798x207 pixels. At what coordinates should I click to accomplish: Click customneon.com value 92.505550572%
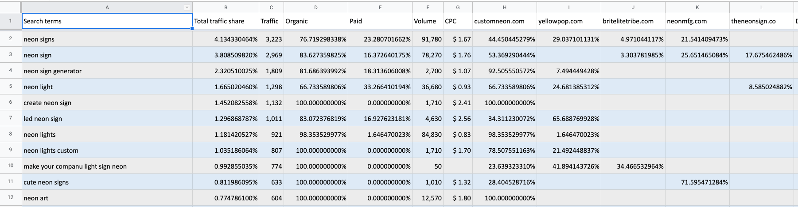(505, 71)
